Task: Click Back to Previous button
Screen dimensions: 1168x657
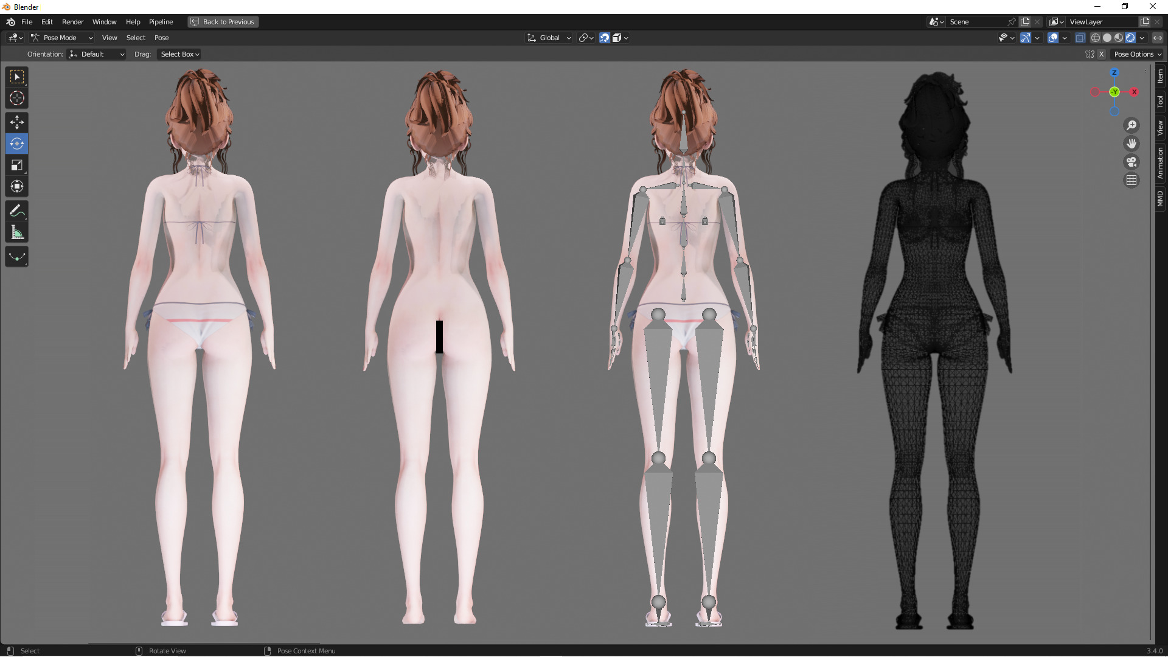Action: 223,22
